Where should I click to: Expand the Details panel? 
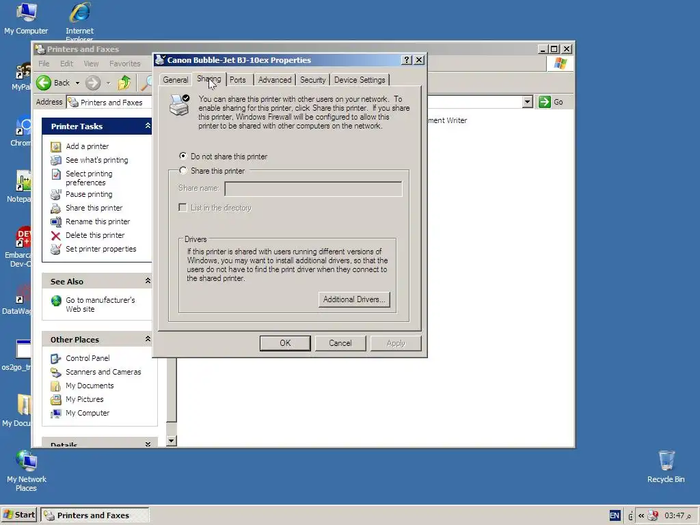coord(148,444)
